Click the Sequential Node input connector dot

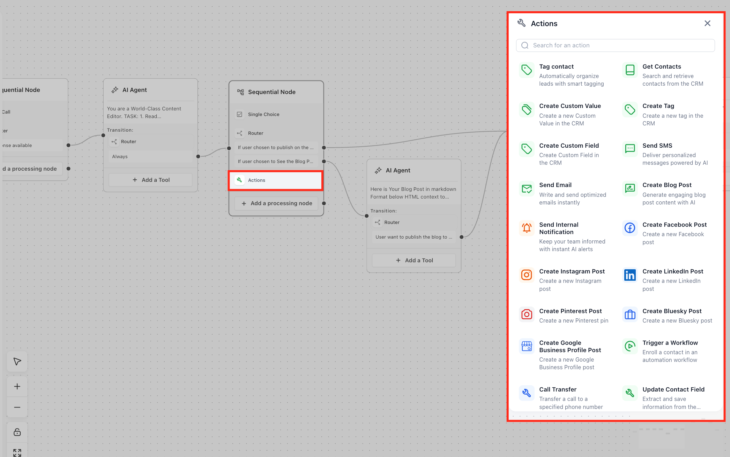(229, 148)
